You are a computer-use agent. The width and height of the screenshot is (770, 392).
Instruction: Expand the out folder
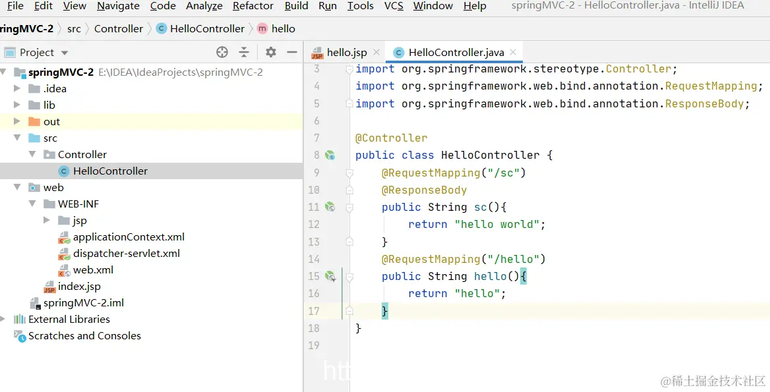(17, 121)
